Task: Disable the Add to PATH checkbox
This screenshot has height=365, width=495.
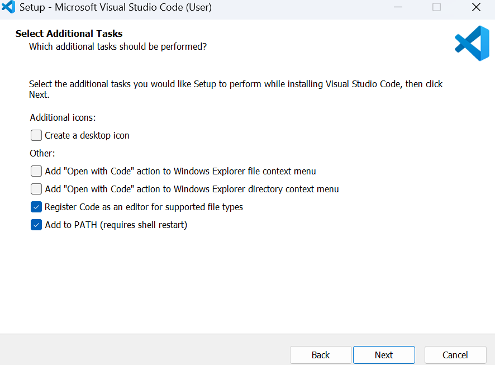Action: click(36, 225)
